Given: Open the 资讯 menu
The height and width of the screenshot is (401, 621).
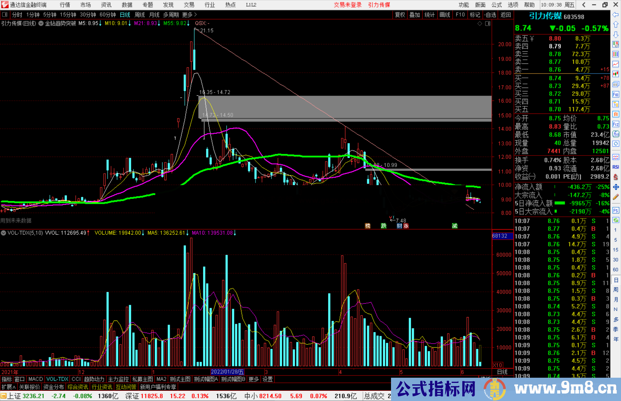Looking at the screenshot, I should [x=106, y=5].
